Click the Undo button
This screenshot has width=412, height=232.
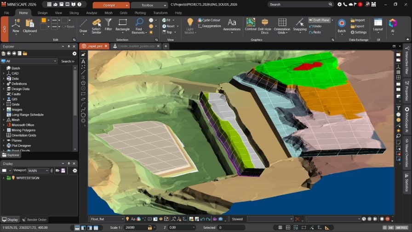coord(315,26)
